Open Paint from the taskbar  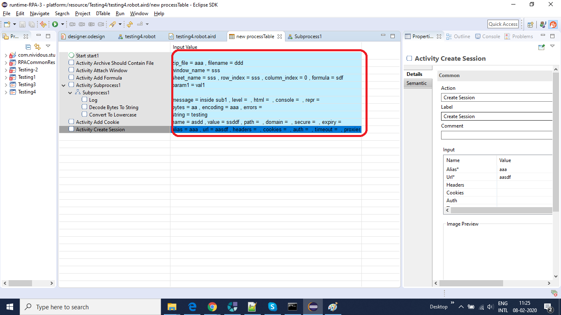pyautogui.click(x=333, y=307)
